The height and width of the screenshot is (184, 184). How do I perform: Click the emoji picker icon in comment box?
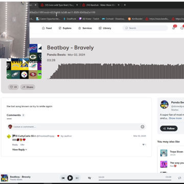click(143, 127)
